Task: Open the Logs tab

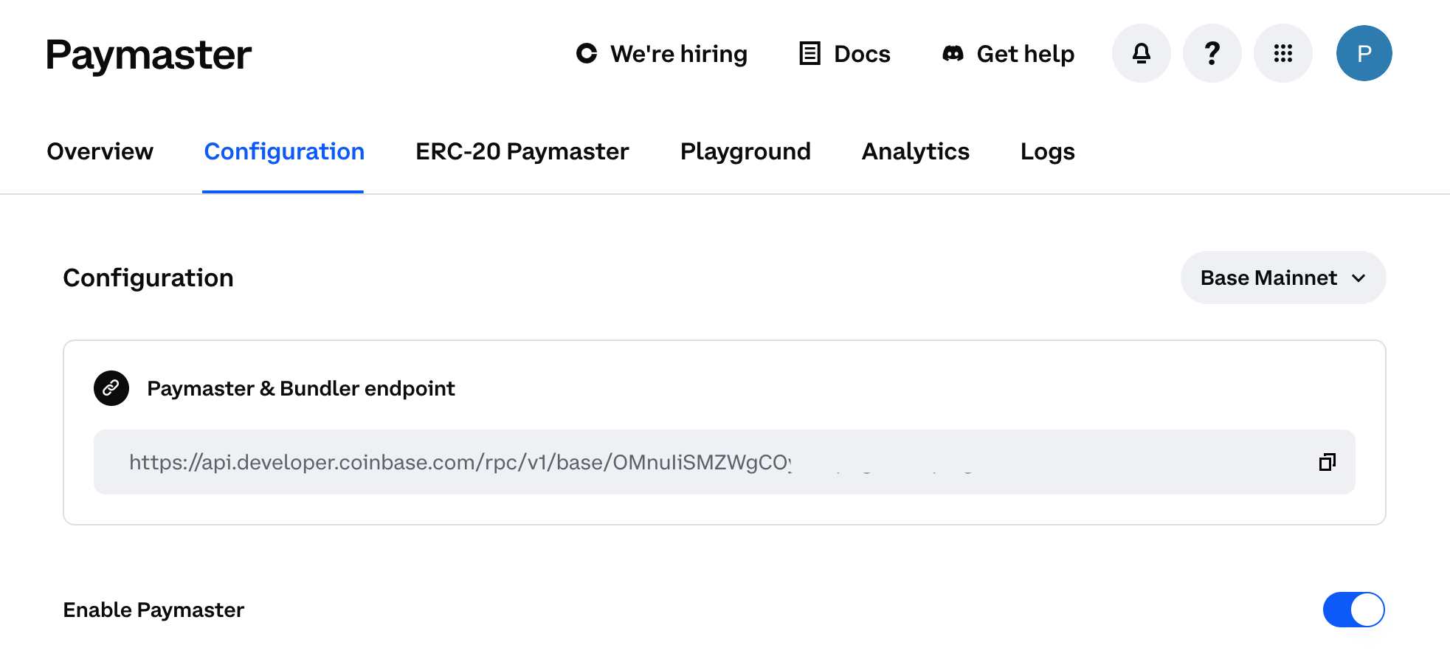Action: click(x=1047, y=151)
